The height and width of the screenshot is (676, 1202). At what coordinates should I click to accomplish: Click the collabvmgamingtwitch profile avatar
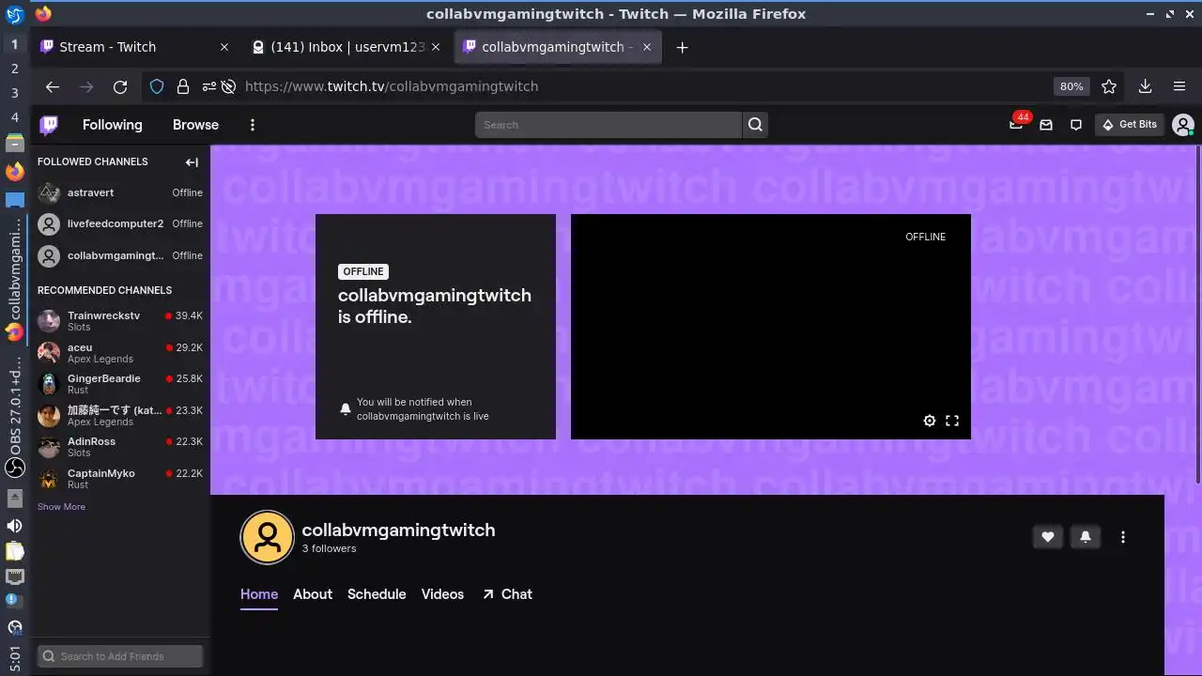point(268,537)
